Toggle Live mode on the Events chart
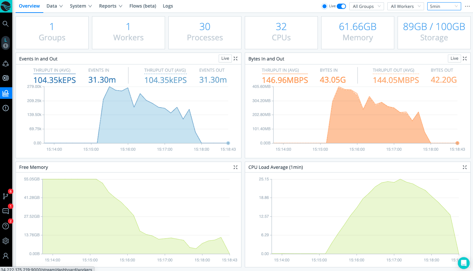The width and height of the screenshot is (473, 271). [x=225, y=58]
